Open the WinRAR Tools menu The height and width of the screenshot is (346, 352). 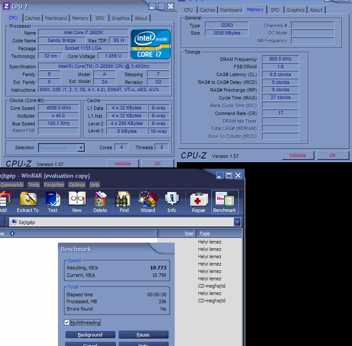click(x=34, y=185)
